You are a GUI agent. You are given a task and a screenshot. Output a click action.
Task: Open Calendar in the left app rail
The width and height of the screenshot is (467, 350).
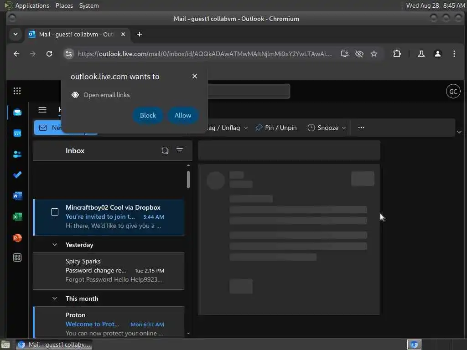pos(17,133)
